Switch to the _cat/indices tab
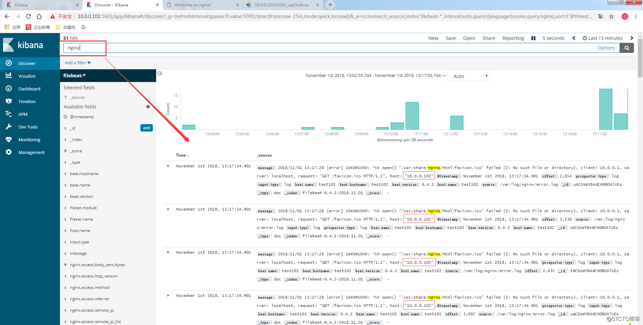 coord(282,5)
